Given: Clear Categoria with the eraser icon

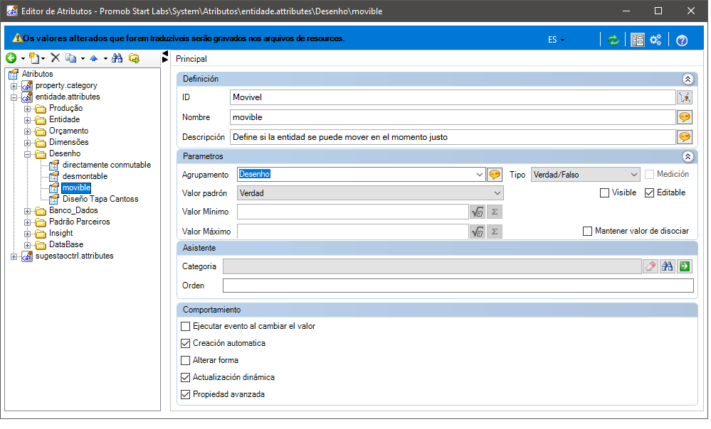Looking at the screenshot, I should click(x=651, y=266).
